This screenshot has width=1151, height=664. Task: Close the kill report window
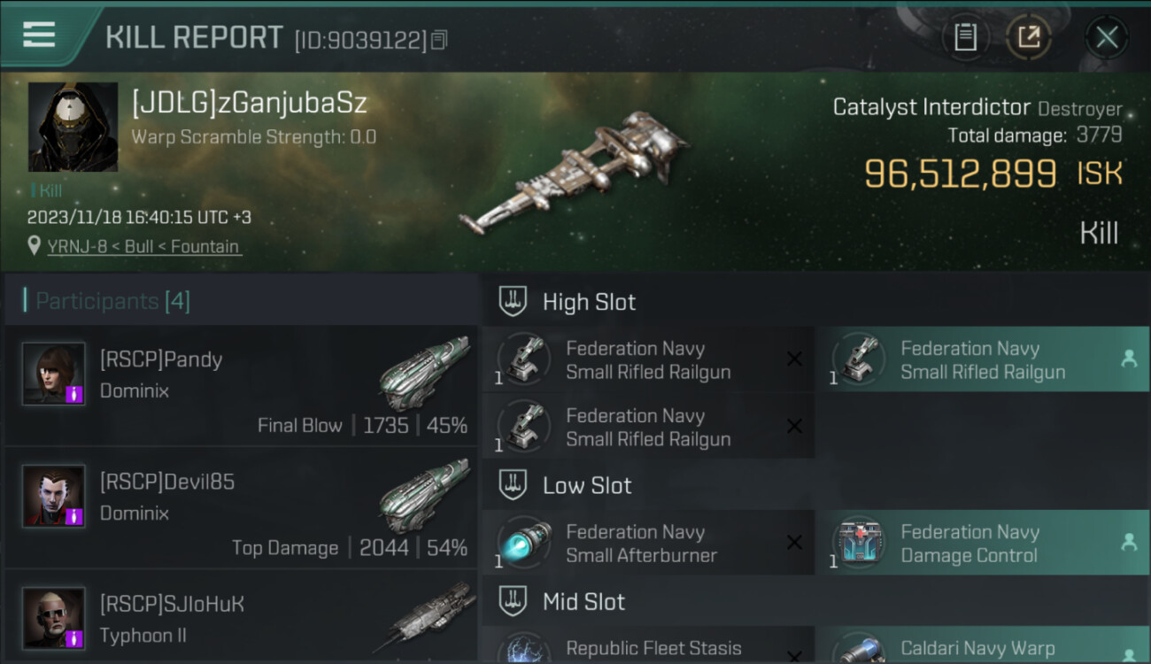tap(1107, 37)
